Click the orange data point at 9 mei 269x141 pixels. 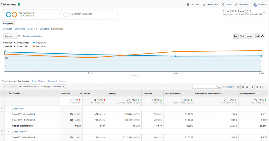(261, 51)
